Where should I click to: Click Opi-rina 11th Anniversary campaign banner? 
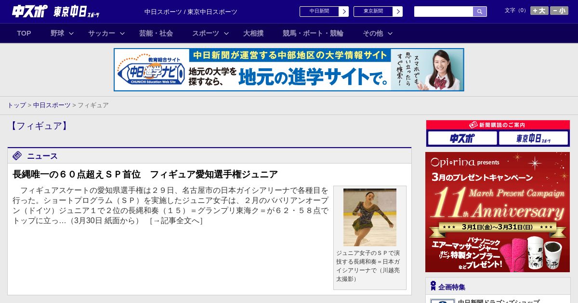498,212
